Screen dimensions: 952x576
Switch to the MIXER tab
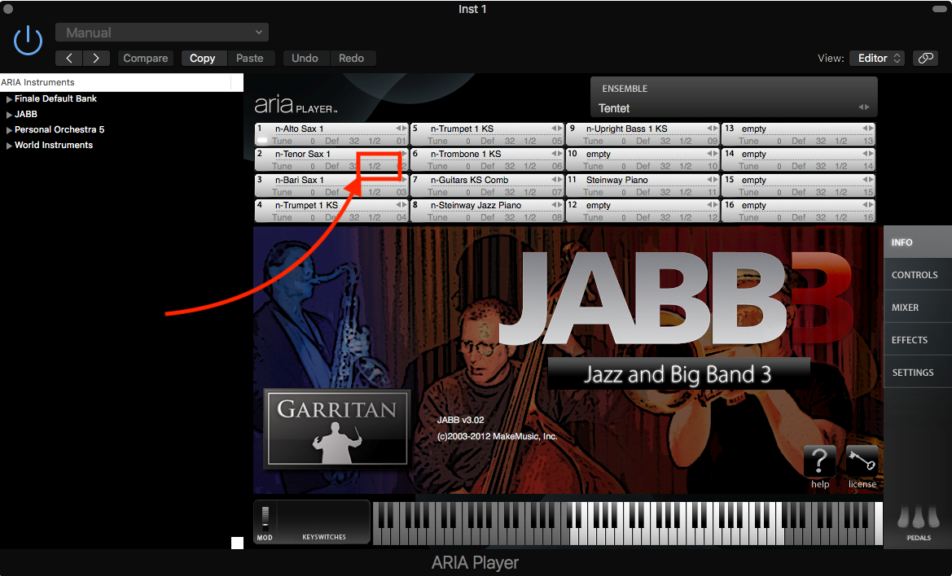tap(905, 308)
